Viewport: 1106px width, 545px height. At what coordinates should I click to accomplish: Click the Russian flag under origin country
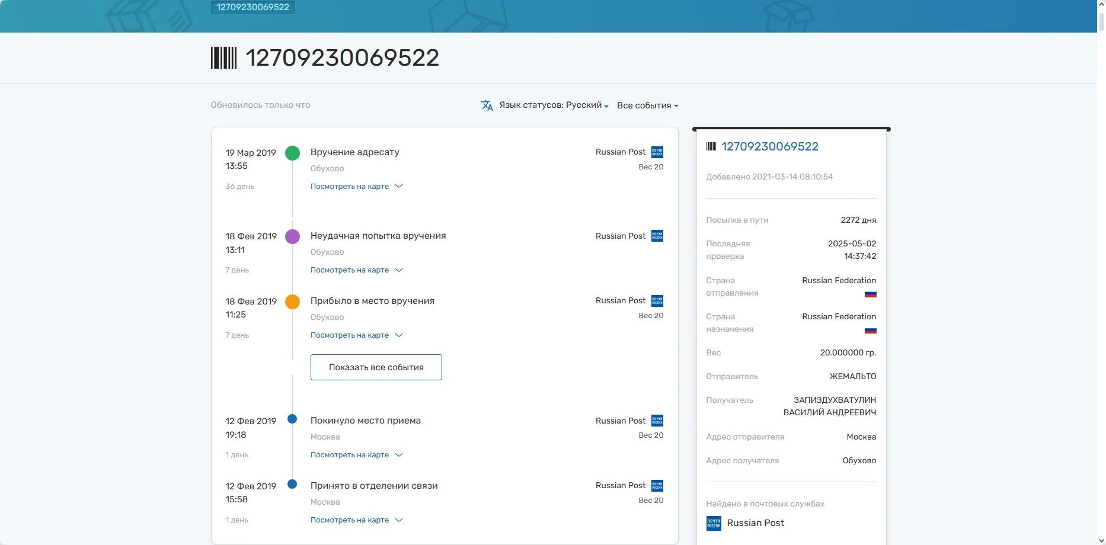tap(870, 294)
